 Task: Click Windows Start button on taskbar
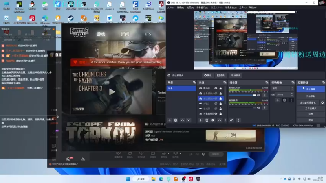[x=128, y=179]
